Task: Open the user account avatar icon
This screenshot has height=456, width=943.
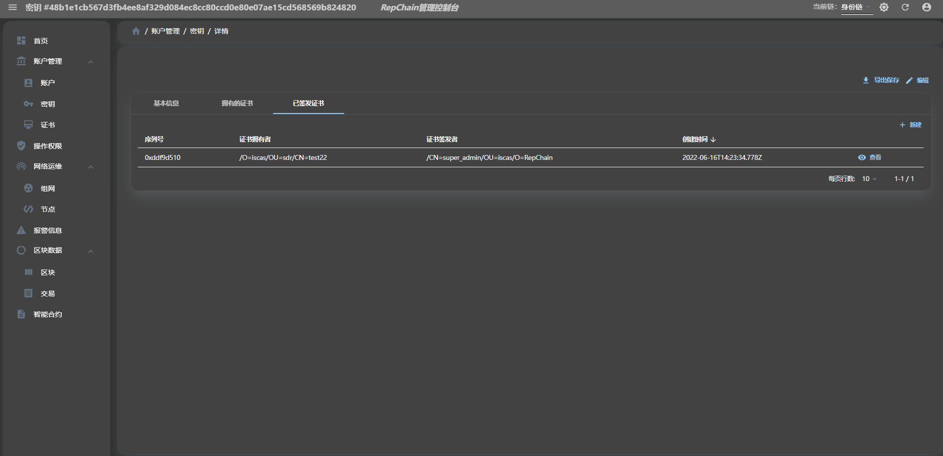Action: coord(927,7)
